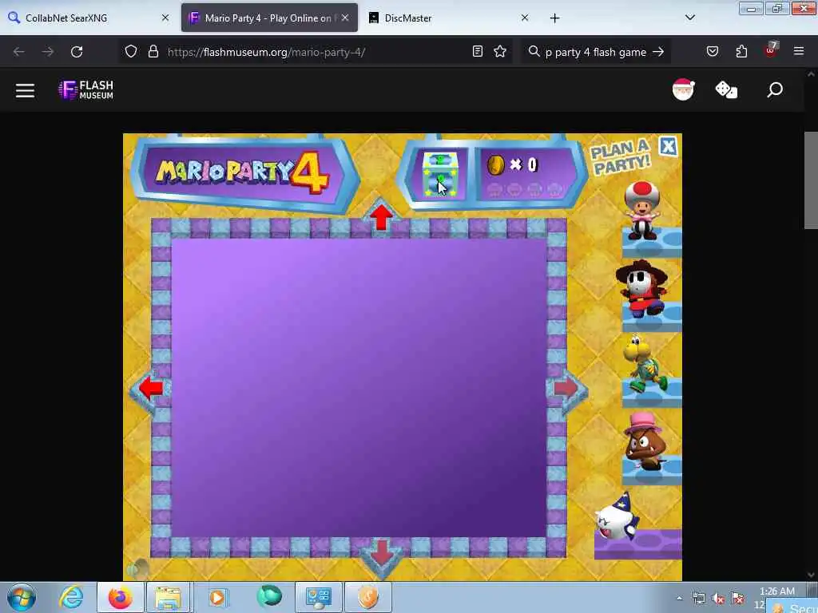Click the red down arrow on game board
The image size is (818, 613).
click(x=382, y=553)
